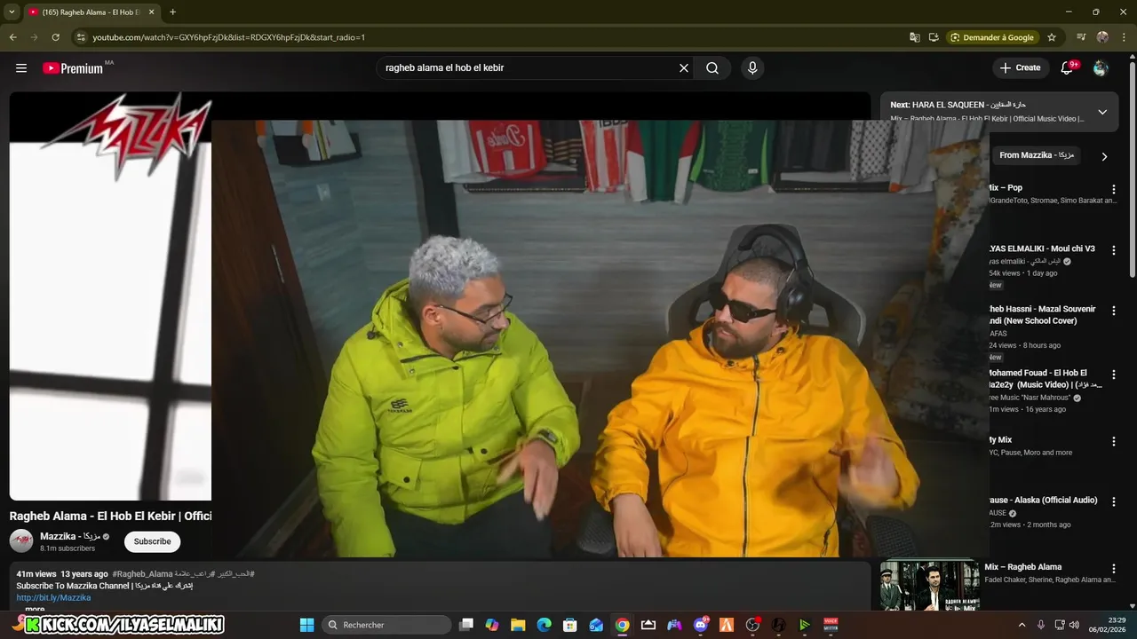1137x639 pixels.
Task: Open Copilot from the taskbar
Action: pos(492,625)
